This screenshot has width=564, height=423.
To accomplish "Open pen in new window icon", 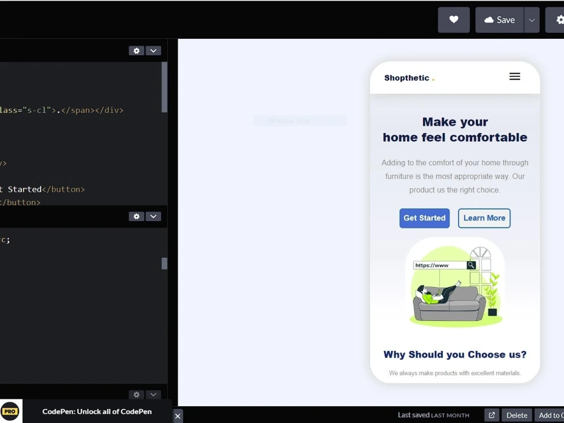I will (x=492, y=415).
